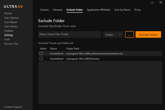Click the Select column header

coord(43,49)
